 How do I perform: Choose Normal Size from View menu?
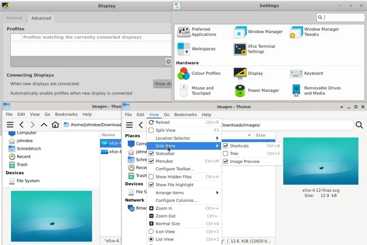point(184,224)
